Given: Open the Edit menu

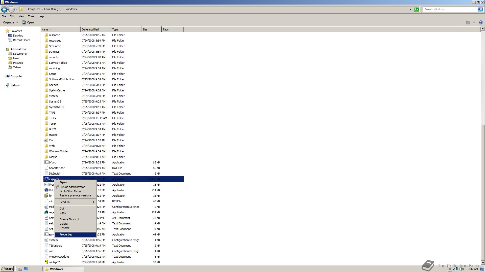Looking at the screenshot, I should pos(12,16).
